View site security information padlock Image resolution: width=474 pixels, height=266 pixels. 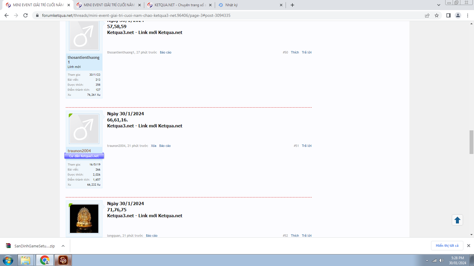click(37, 15)
